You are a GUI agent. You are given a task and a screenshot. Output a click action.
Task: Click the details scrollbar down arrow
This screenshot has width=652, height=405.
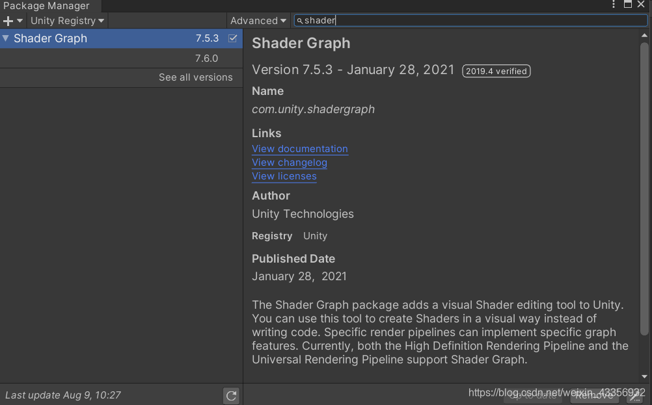pyautogui.click(x=644, y=377)
